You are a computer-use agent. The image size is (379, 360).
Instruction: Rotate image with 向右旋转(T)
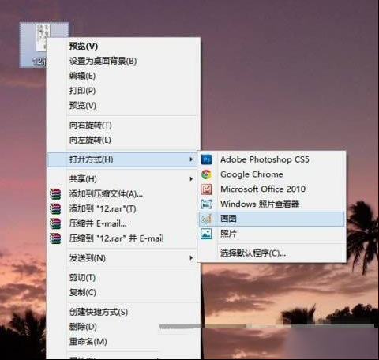(91, 125)
